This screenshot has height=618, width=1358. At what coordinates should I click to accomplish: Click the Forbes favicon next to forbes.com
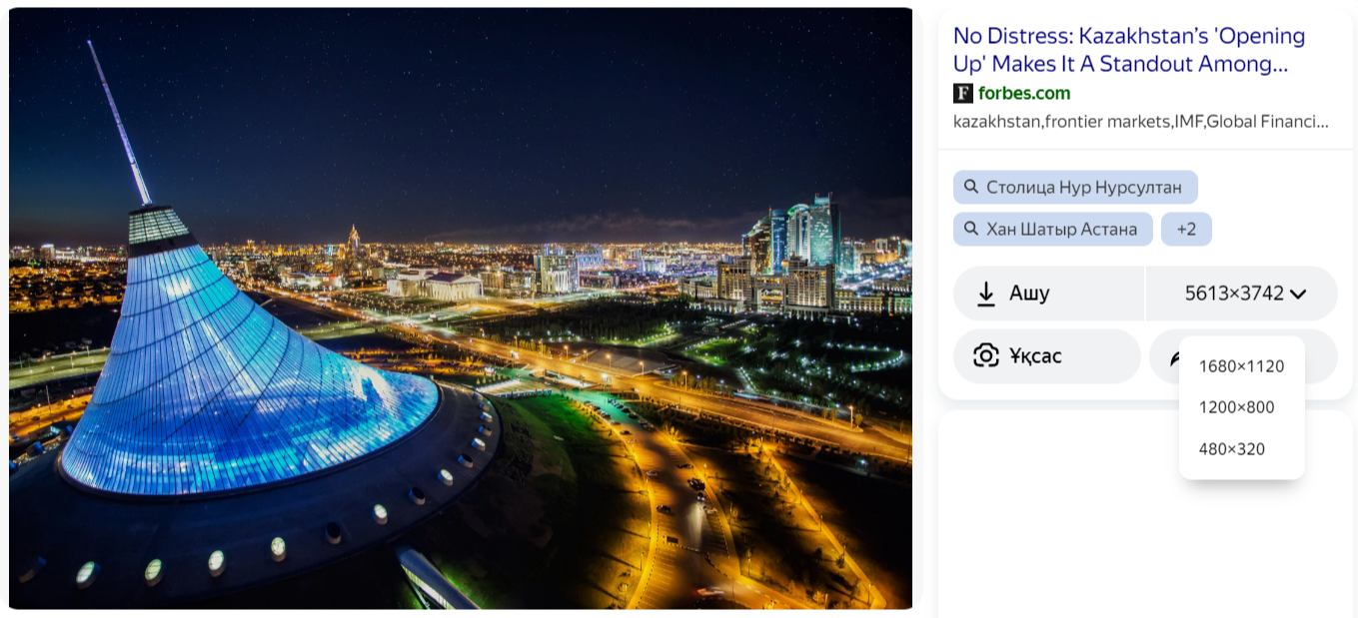coord(963,94)
